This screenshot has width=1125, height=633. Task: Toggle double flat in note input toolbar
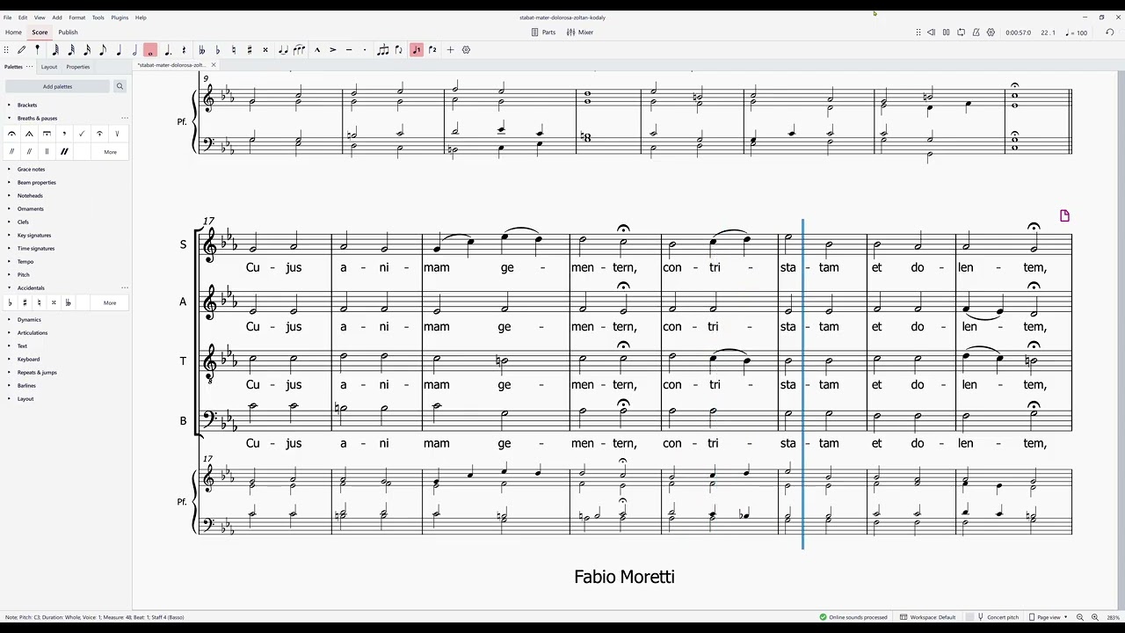(x=202, y=50)
